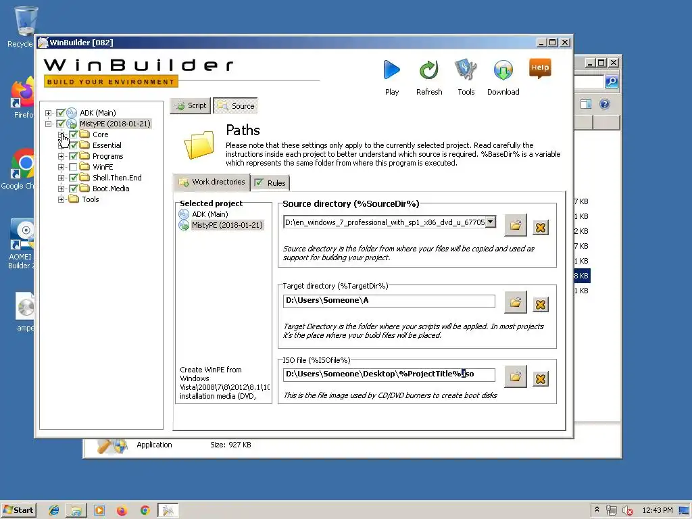Click the ISO file path input field
The width and height of the screenshot is (692, 519).
point(389,374)
